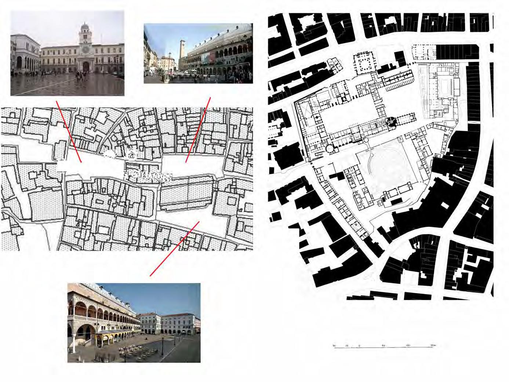Click the 100 mark on the scale bar
The width and height of the screenshot is (509, 382).
[408, 345]
